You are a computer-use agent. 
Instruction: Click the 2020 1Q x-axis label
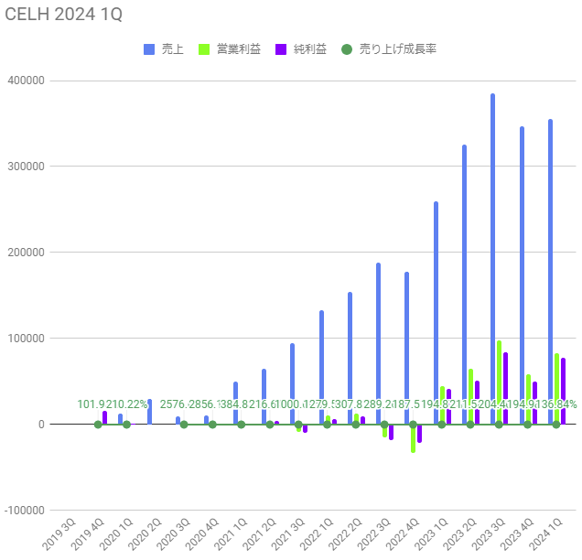pos(116,534)
